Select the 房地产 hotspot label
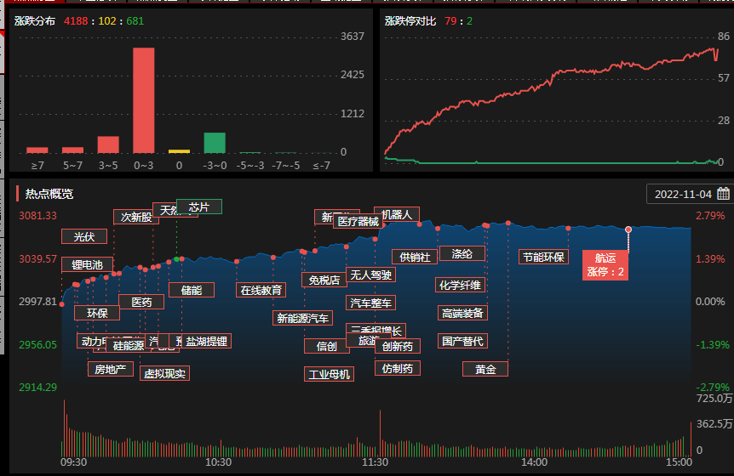Viewport: 734px width, 476px height. 111,369
